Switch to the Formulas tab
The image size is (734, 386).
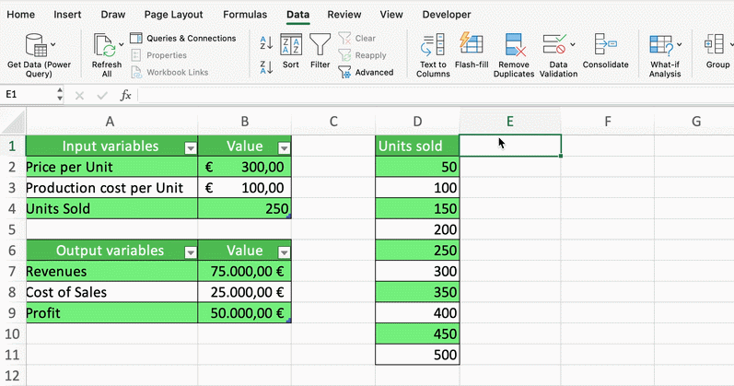pyautogui.click(x=245, y=15)
